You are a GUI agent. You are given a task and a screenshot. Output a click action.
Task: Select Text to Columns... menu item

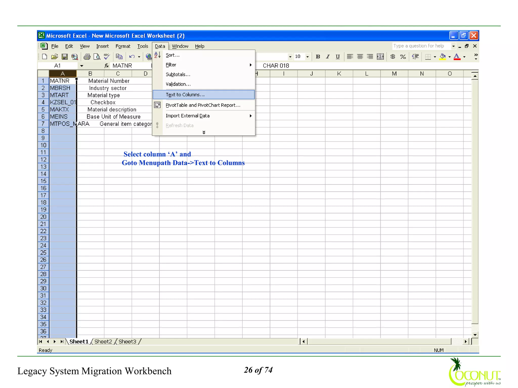[x=204, y=94]
